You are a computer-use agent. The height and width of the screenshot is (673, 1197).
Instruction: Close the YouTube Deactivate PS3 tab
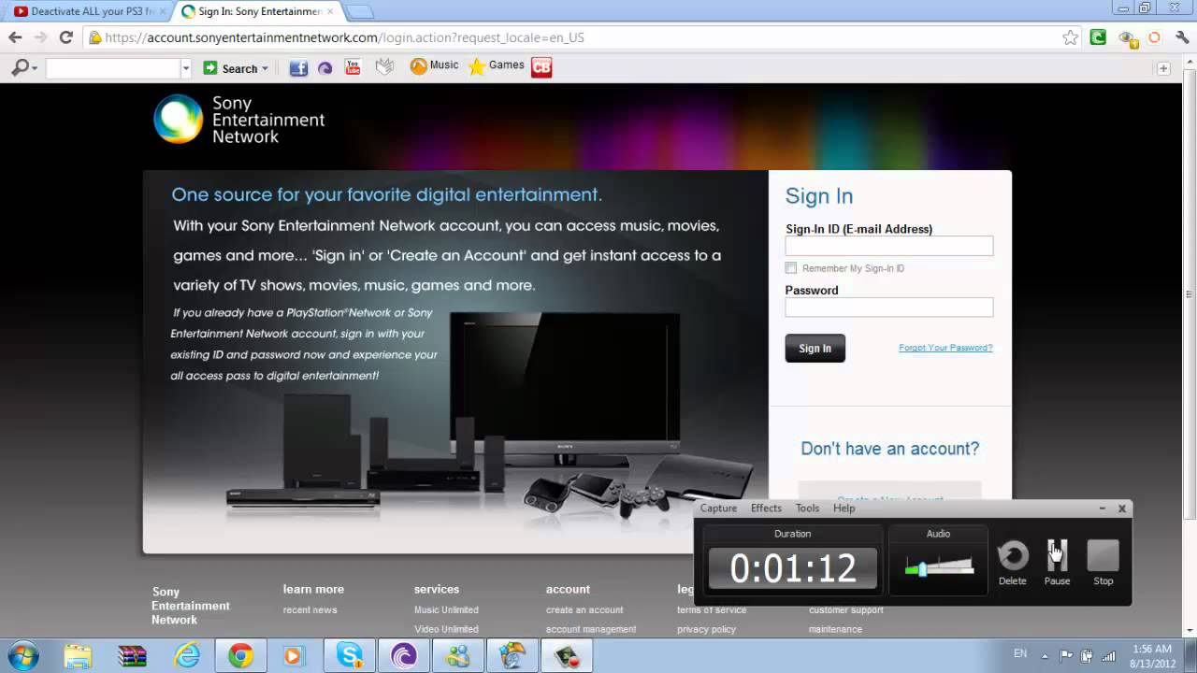[163, 11]
